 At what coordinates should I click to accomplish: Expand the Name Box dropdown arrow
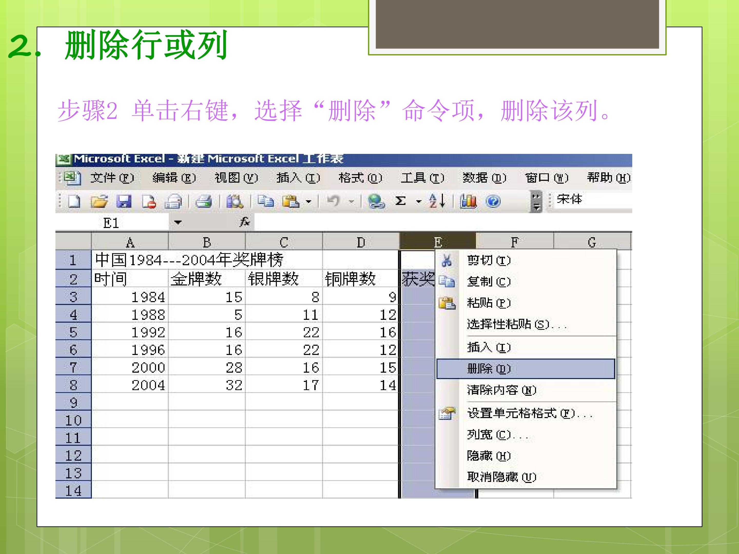tap(178, 222)
